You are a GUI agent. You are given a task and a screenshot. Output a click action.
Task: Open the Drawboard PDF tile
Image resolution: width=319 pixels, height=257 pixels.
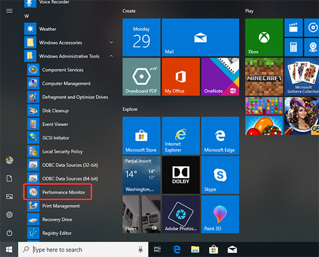(141, 77)
